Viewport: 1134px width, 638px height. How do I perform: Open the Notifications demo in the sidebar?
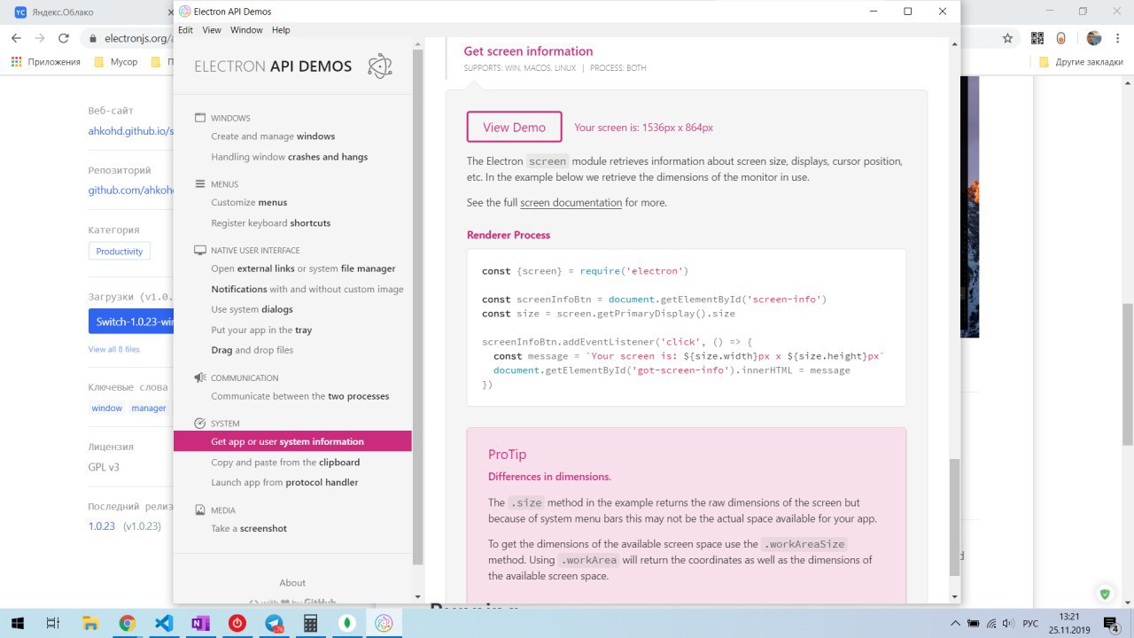click(x=307, y=289)
